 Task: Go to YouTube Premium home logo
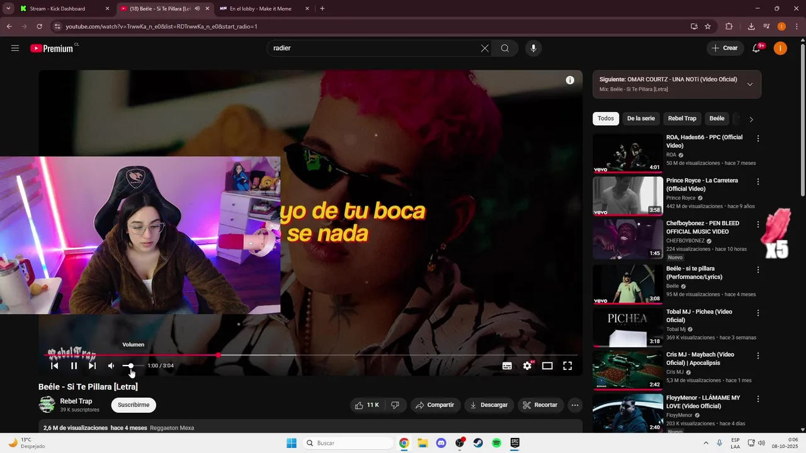click(54, 48)
